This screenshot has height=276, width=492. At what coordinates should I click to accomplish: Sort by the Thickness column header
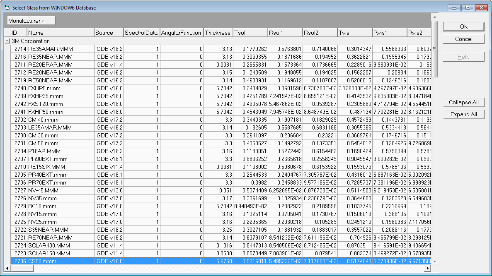(x=218, y=32)
